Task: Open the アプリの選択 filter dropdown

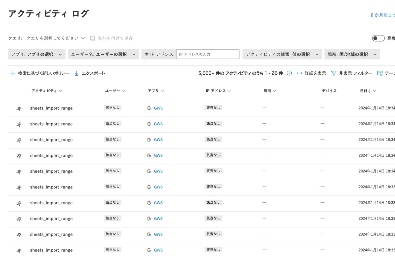Action: tap(37, 54)
